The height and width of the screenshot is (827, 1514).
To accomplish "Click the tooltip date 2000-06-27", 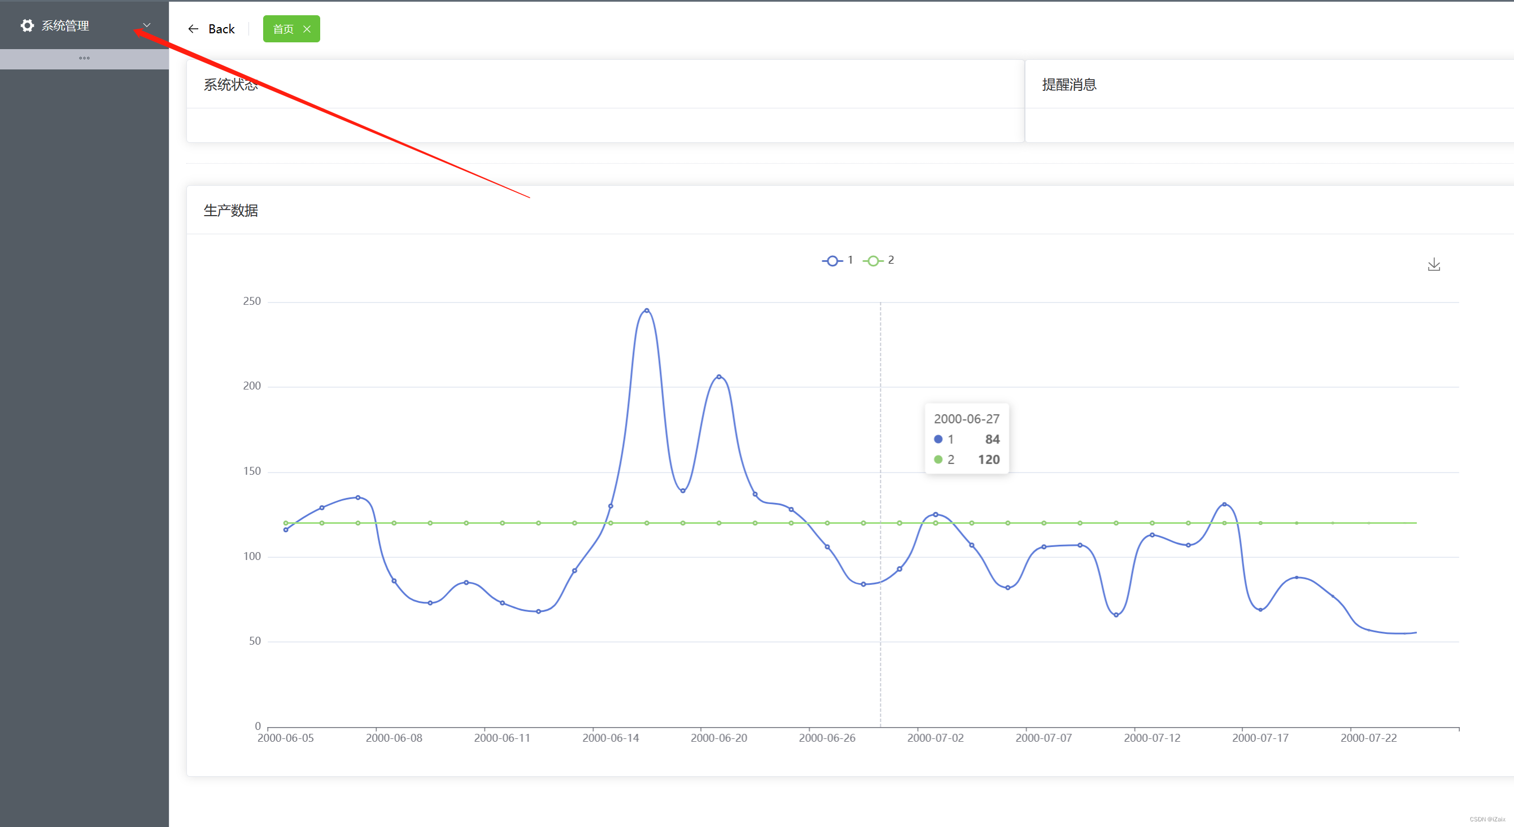I will click(x=967, y=419).
